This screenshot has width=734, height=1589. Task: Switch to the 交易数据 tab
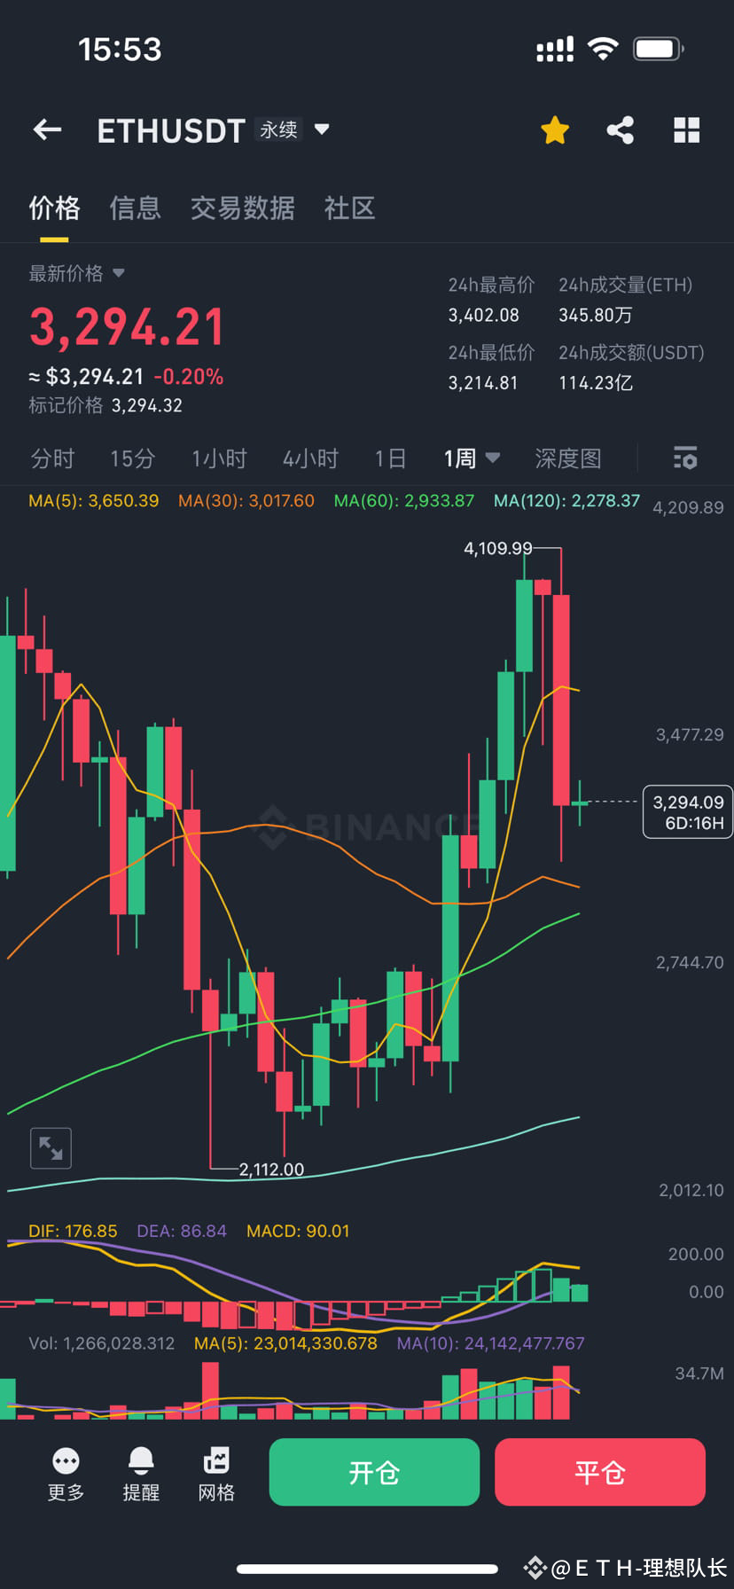tap(243, 208)
